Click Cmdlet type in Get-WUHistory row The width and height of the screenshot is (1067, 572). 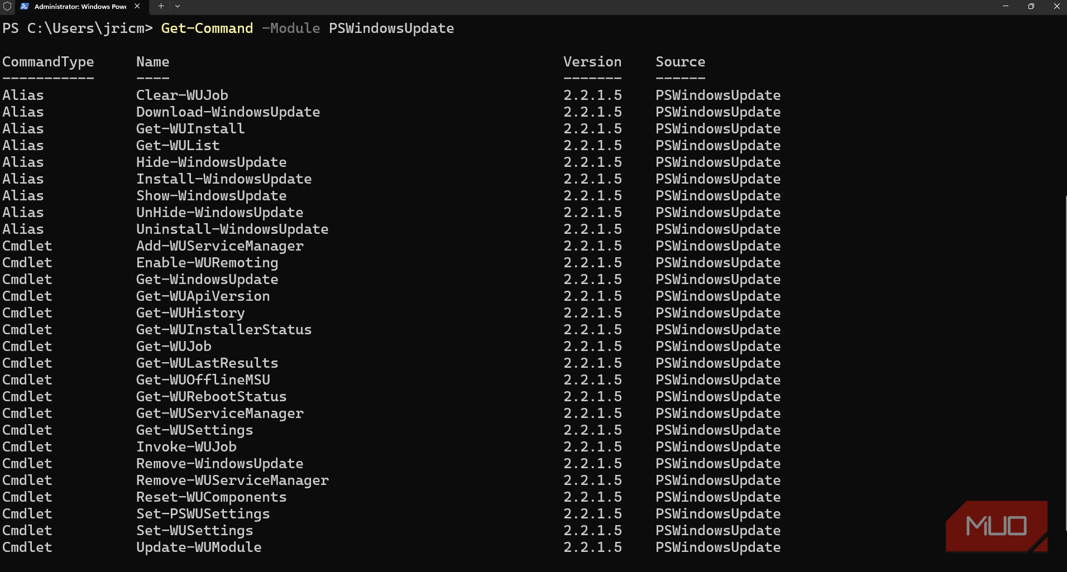[27, 313]
